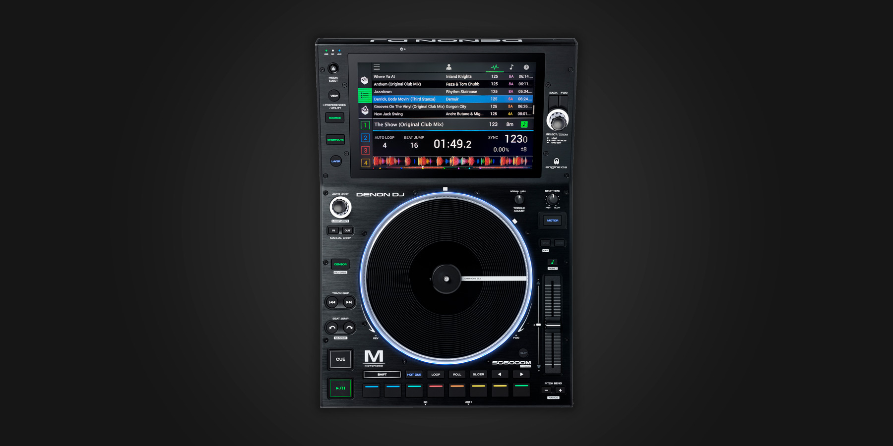Trigger the green performance pad
893x446 pixels.
(x=521, y=390)
